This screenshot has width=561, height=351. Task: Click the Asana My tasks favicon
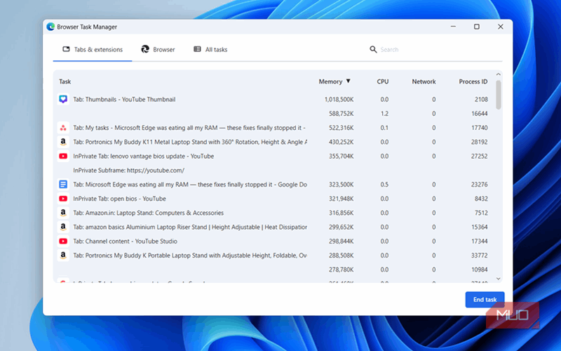pyautogui.click(x=63, y=128)
